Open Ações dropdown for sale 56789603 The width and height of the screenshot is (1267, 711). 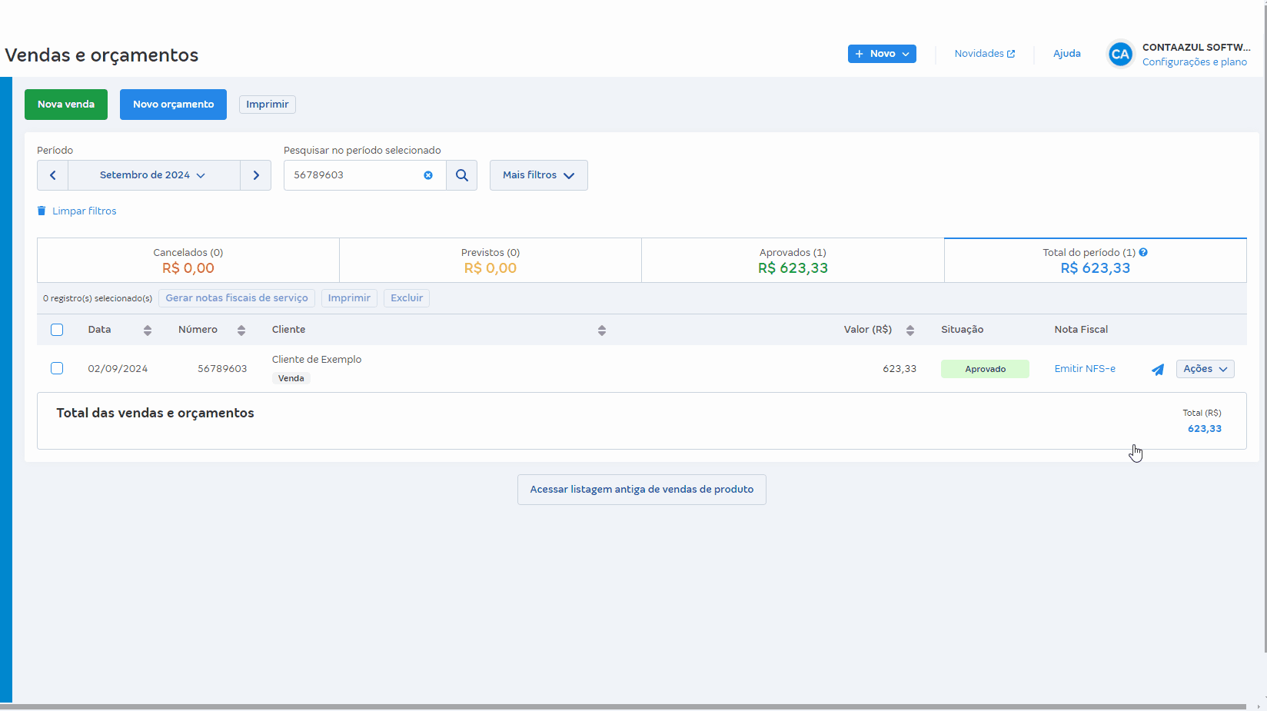click(1205, 369)
